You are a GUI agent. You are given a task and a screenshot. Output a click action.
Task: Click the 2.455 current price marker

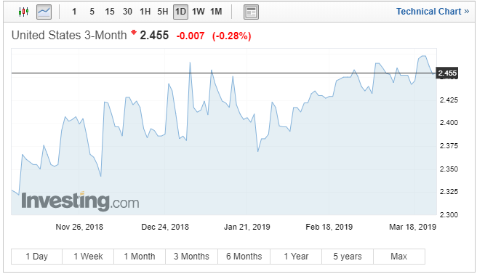click(x=447, y=73)
